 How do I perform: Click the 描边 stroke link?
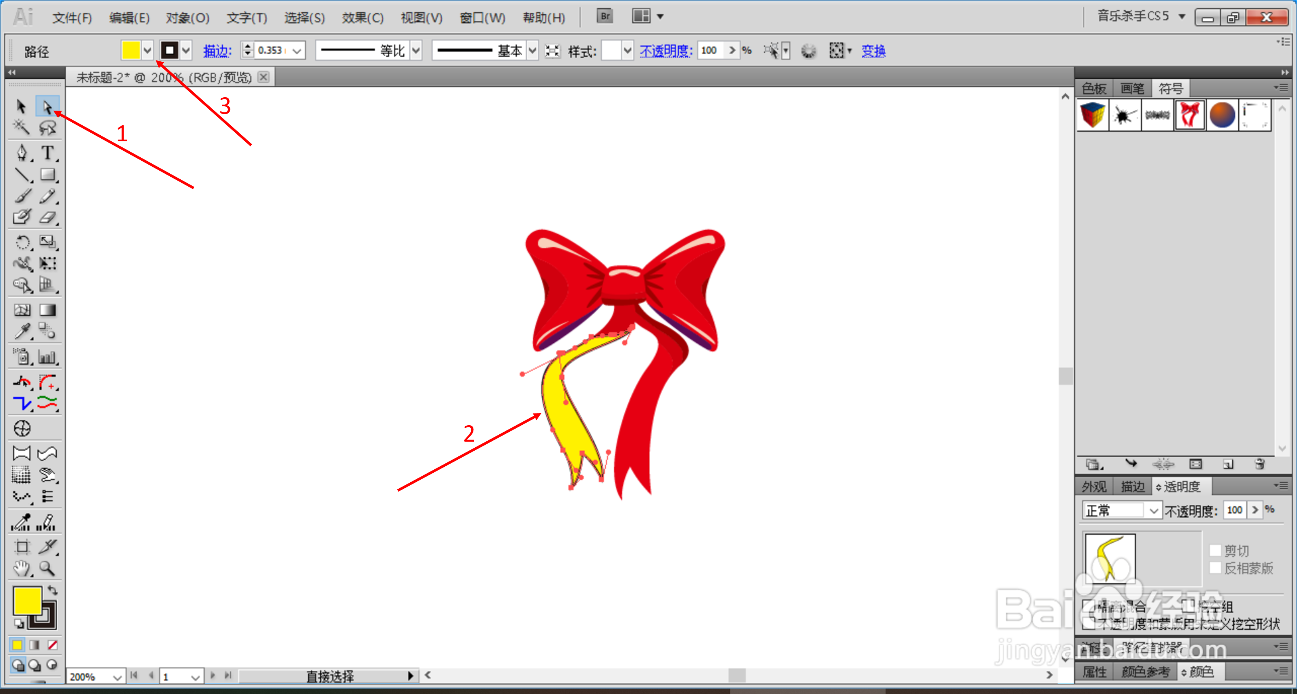click(x=217, y=51)
